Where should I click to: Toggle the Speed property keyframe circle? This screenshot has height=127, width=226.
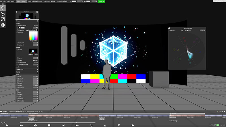click(17, 58)
